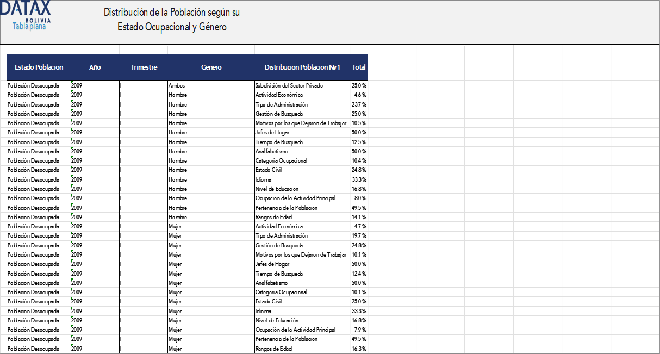
Task: Click Ocupación de la Actividad Principal at 8.0 %
Action: 302,198
